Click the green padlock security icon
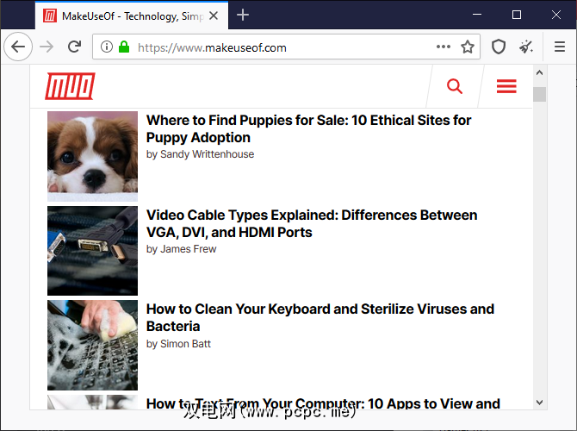The width and height of the screenshot is (577, 431). [124, 47]
